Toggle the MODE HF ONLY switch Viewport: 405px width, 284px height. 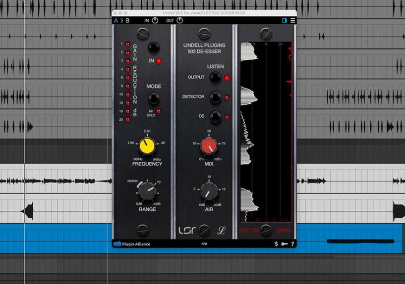click(x=154, y=98)
